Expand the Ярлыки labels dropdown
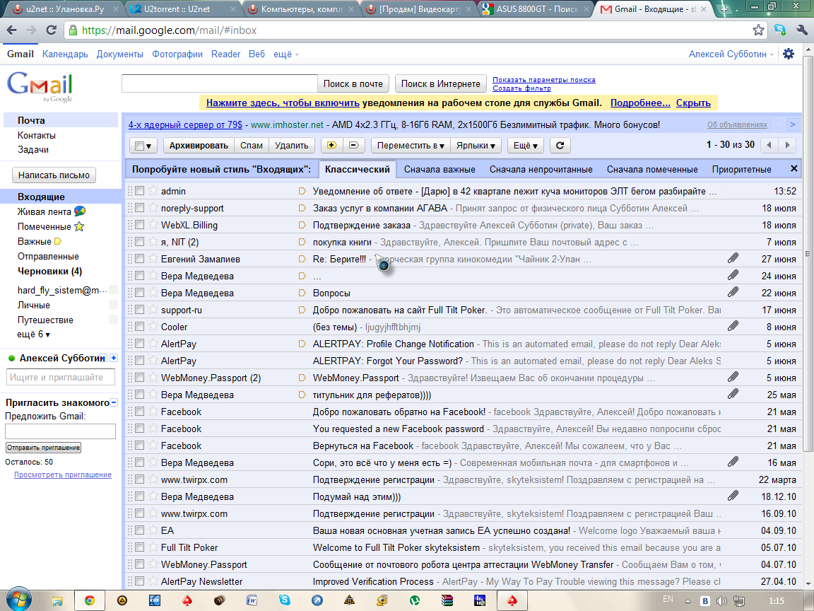Viewport: 814px width, 611px height. (x=476, y=146)
